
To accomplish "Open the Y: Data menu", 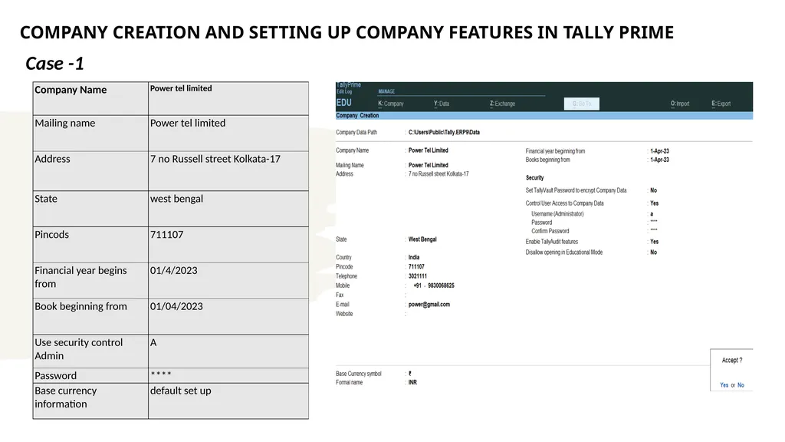I will click(442, 104).
